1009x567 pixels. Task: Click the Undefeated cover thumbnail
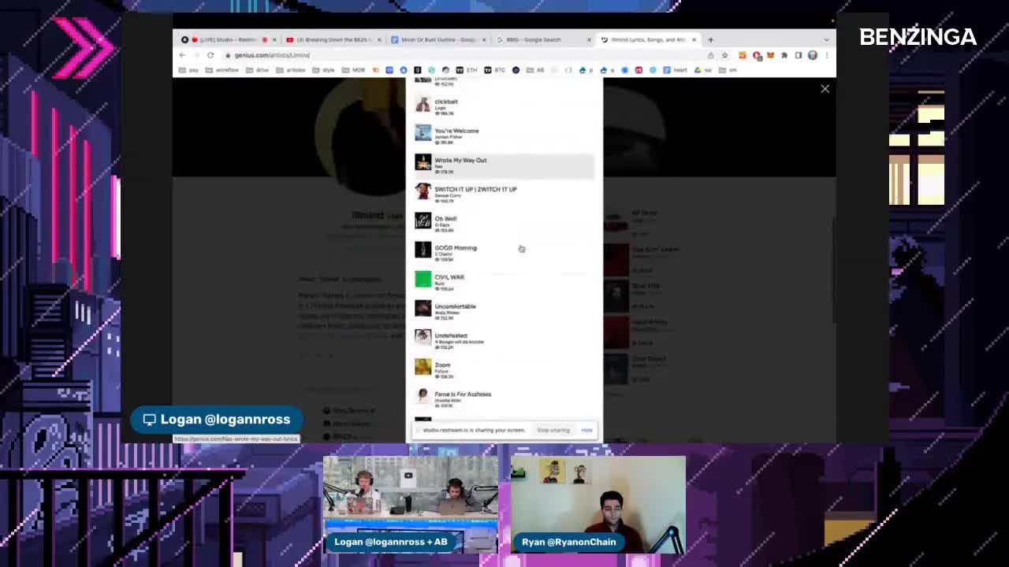tap(423, 337)
